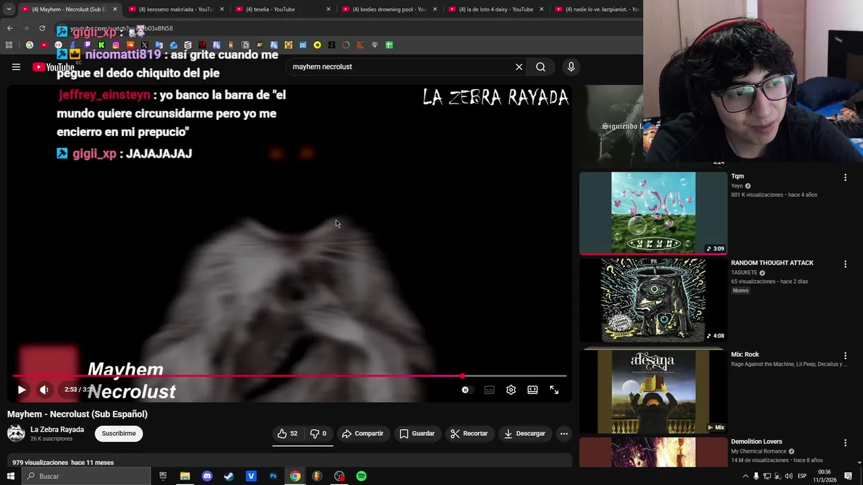This screenshot has width=863, height=485.
Task: Open player settings gear
Action: 511,389
